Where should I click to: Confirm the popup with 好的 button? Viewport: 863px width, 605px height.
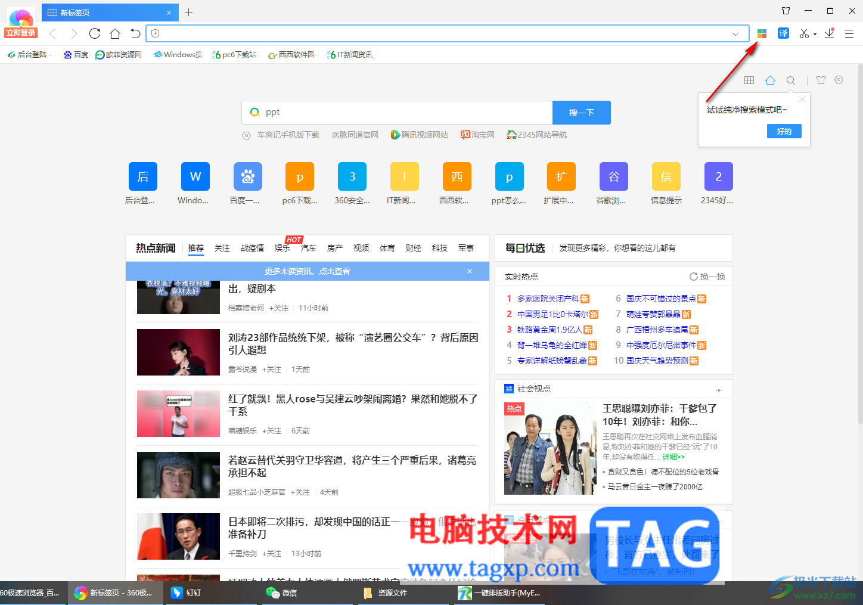pyautogui.click(x=784, y=131)
